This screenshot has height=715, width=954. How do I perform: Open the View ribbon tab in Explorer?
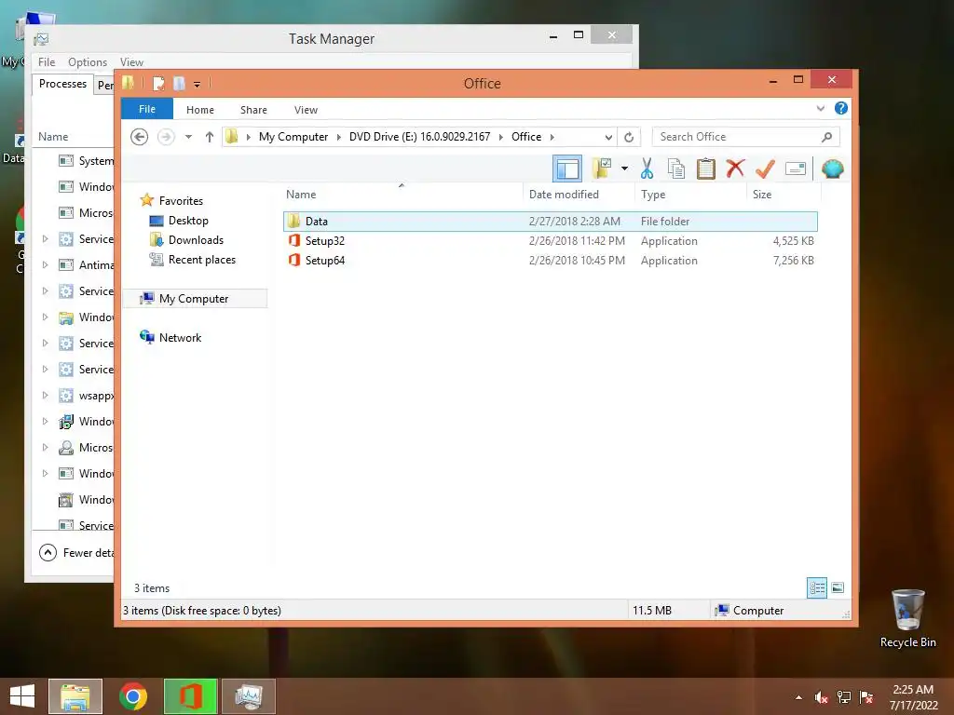306,110
